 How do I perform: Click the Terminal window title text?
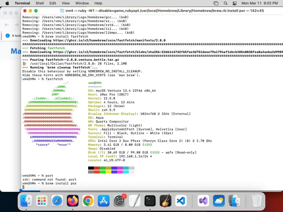tap(165, 11)
